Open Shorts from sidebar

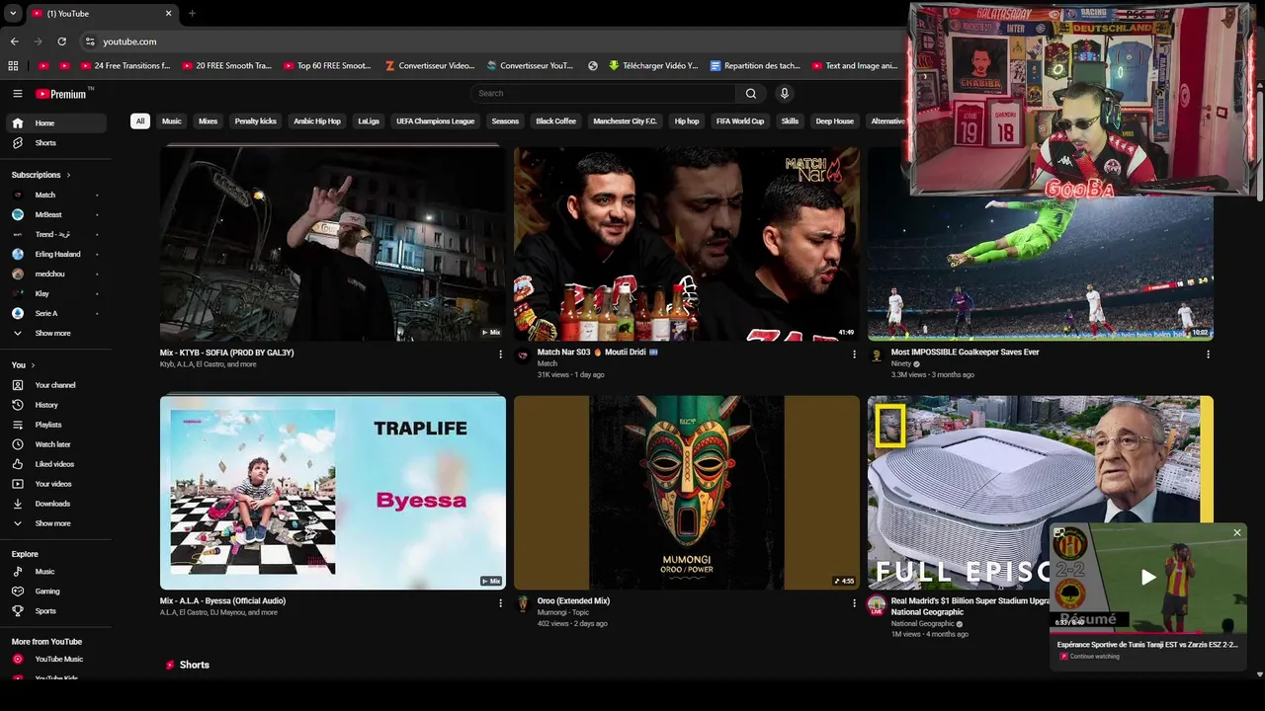pyautogui.click(x=57, y=143)
